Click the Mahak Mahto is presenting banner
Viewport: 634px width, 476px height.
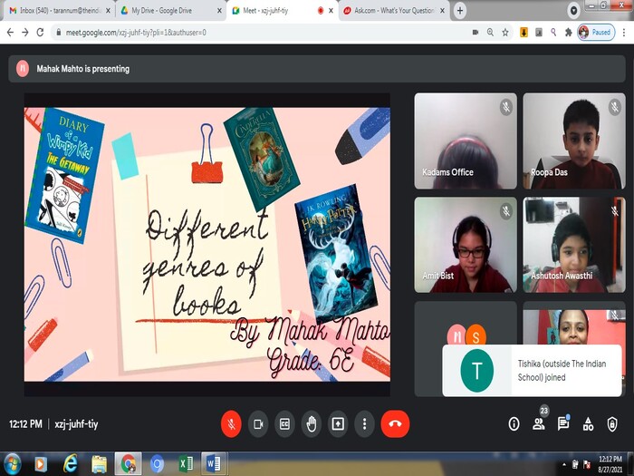317,69
